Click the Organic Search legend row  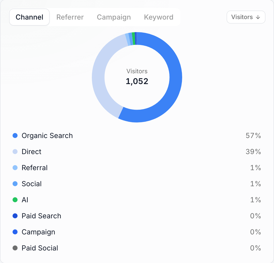point(137,136)
